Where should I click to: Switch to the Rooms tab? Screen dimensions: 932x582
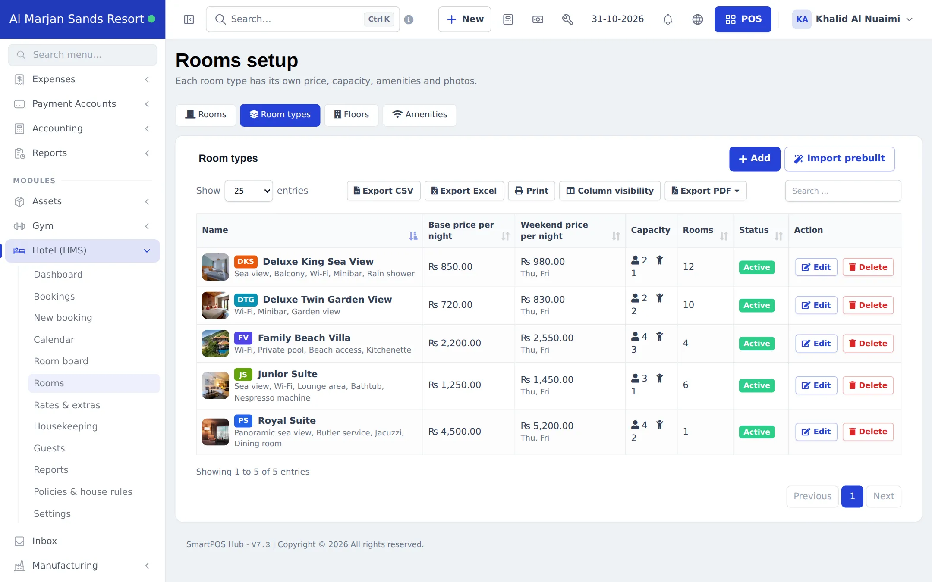pyautogui.click(x=206, y=115)
